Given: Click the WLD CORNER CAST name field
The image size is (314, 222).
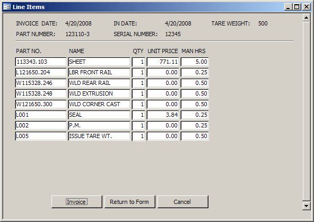Looking at the screenshot, I should 99,104.
